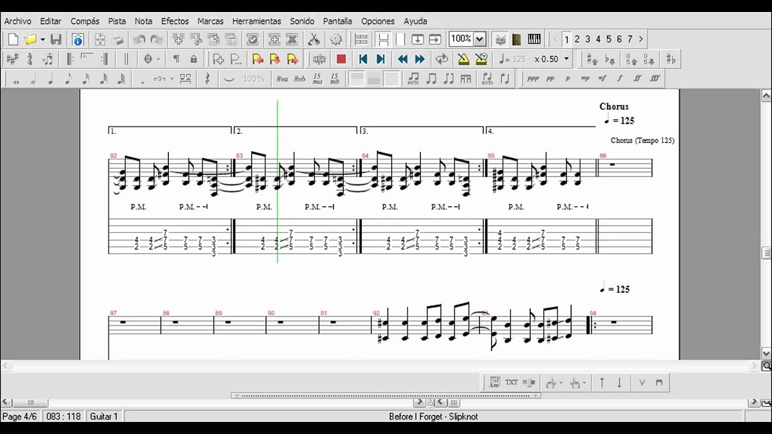Image resolution: width=772 pixels, height=434 pixels.
Task: Open the Herramientas menu
Action: coord(256,21)
